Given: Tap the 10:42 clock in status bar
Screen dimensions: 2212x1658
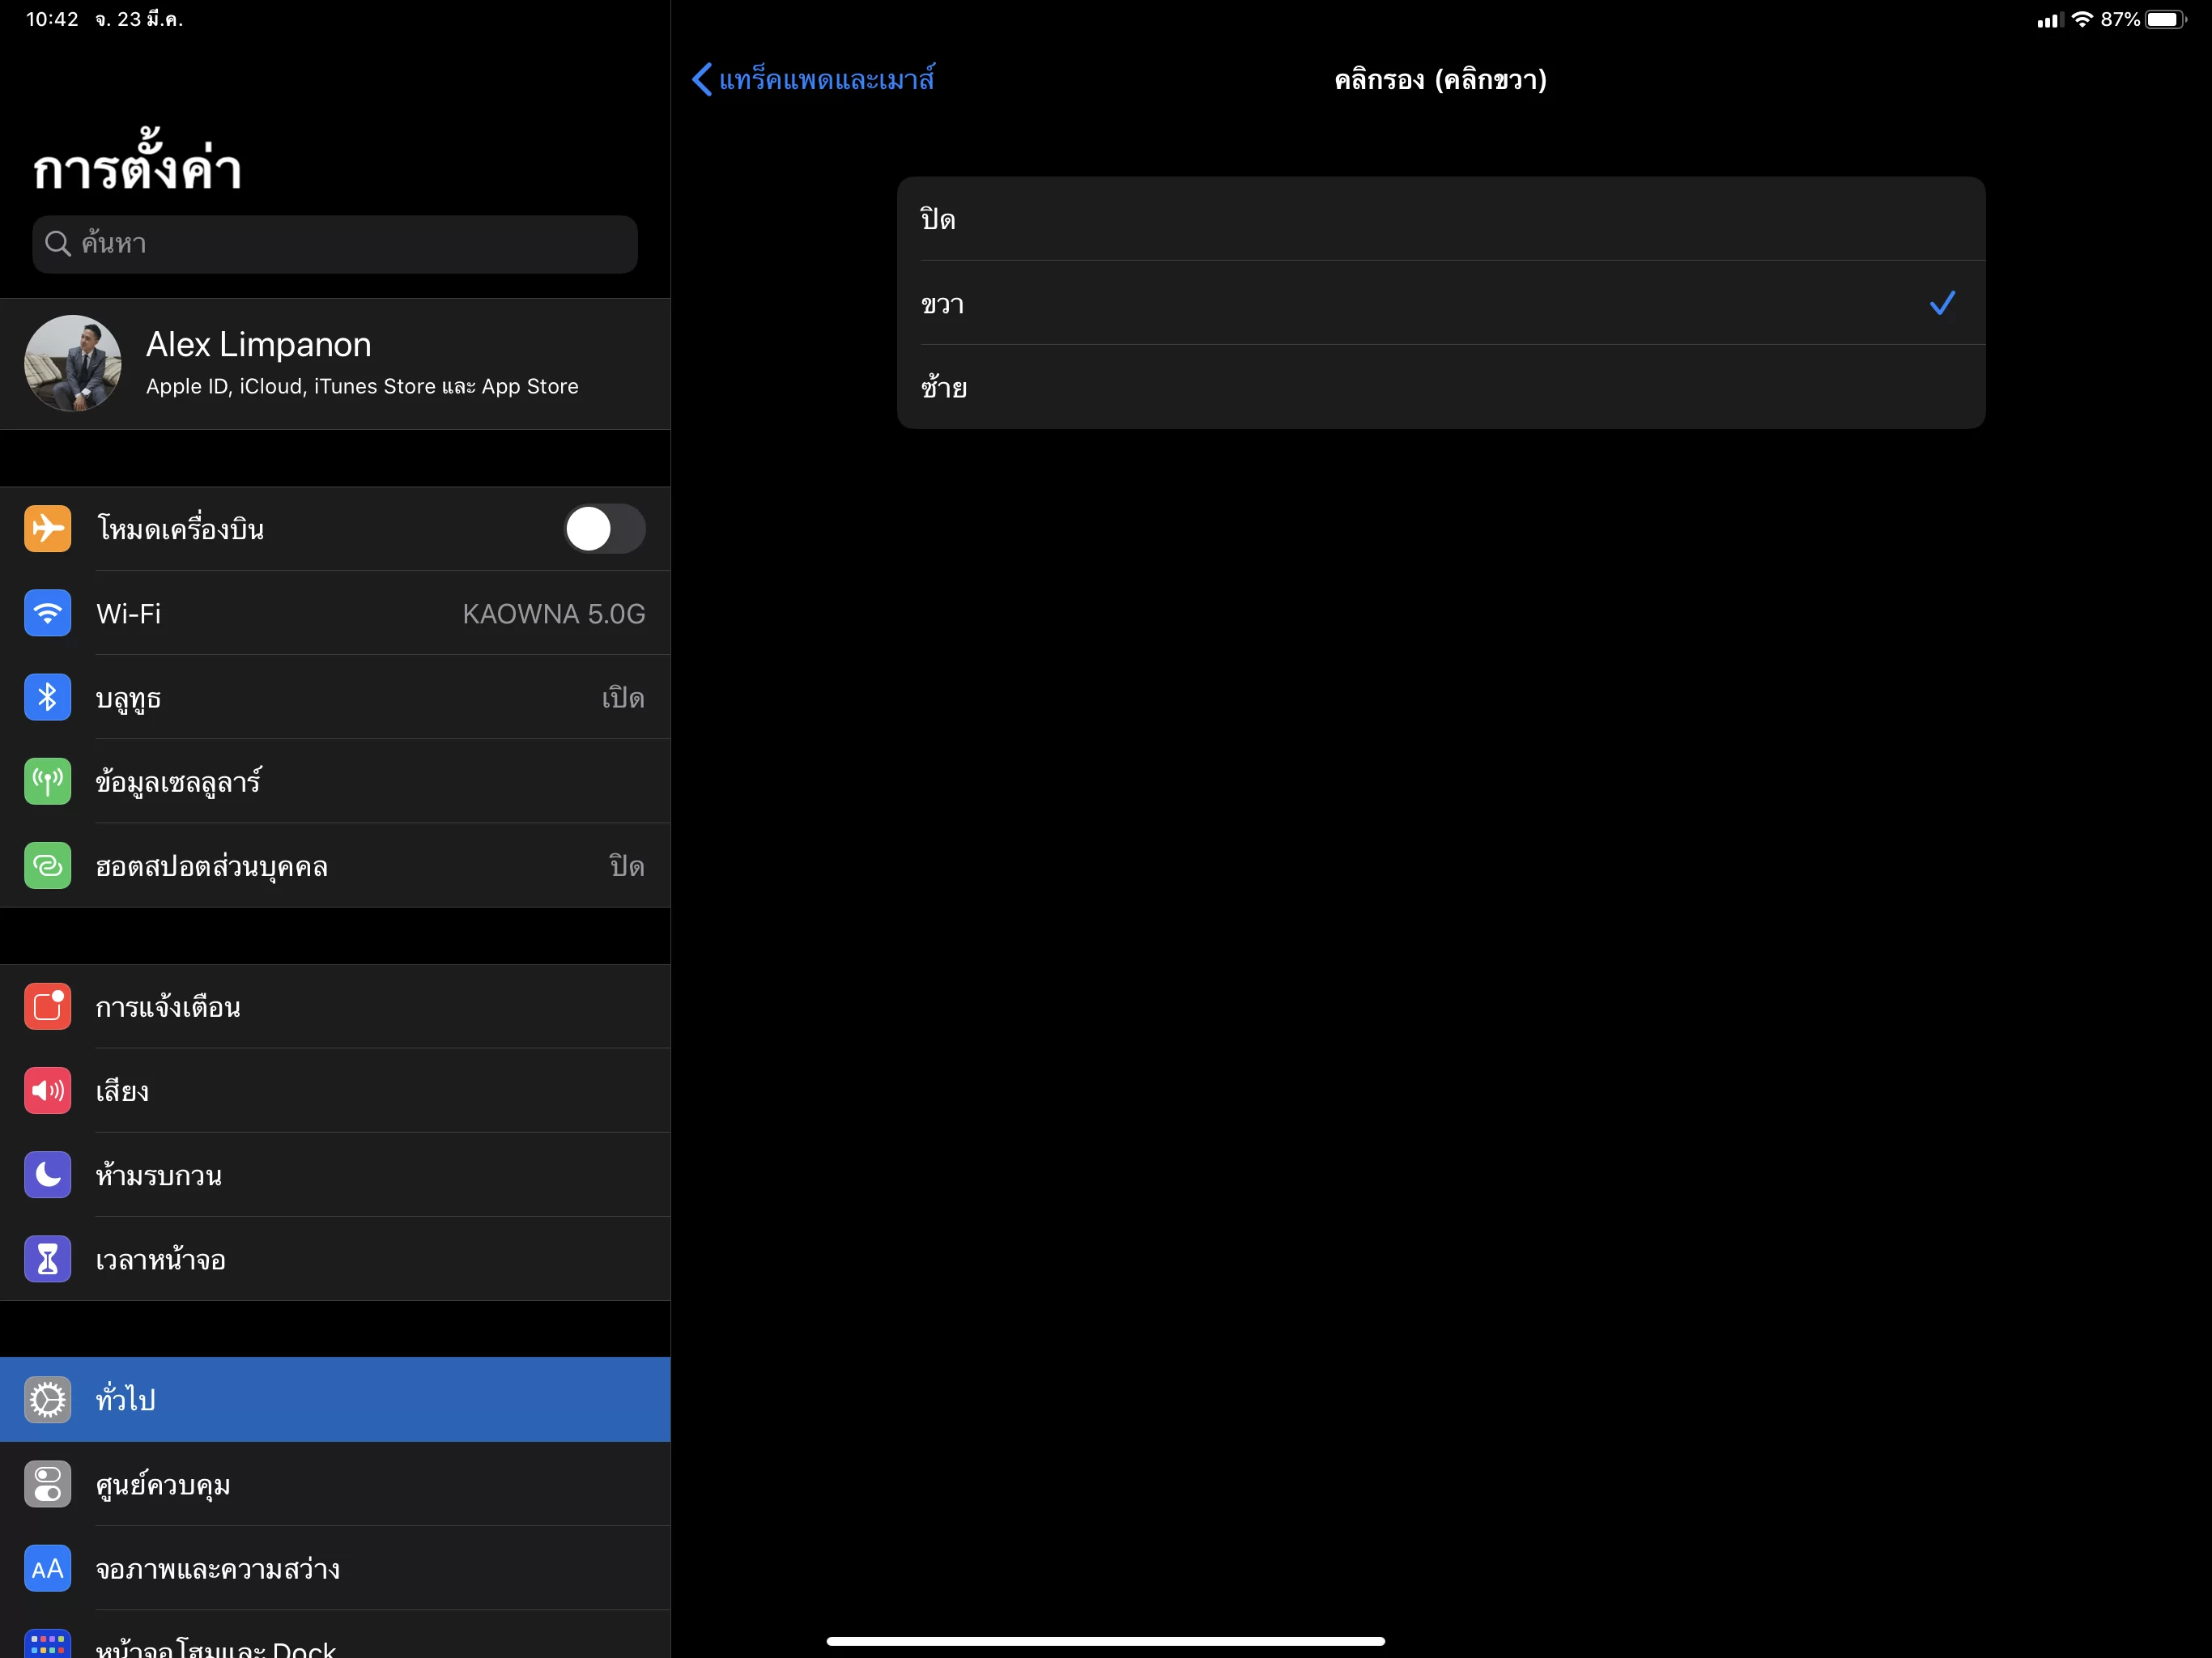Looking at the screenshot, I should (52, 19).
